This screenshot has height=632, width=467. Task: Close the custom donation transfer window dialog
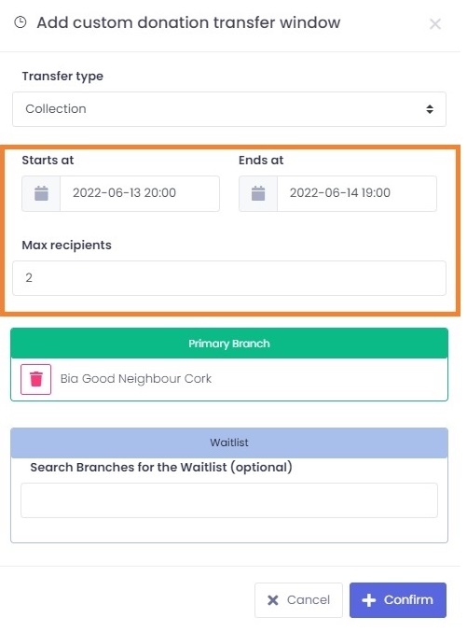pyautogui.click(x=434, y=23)
